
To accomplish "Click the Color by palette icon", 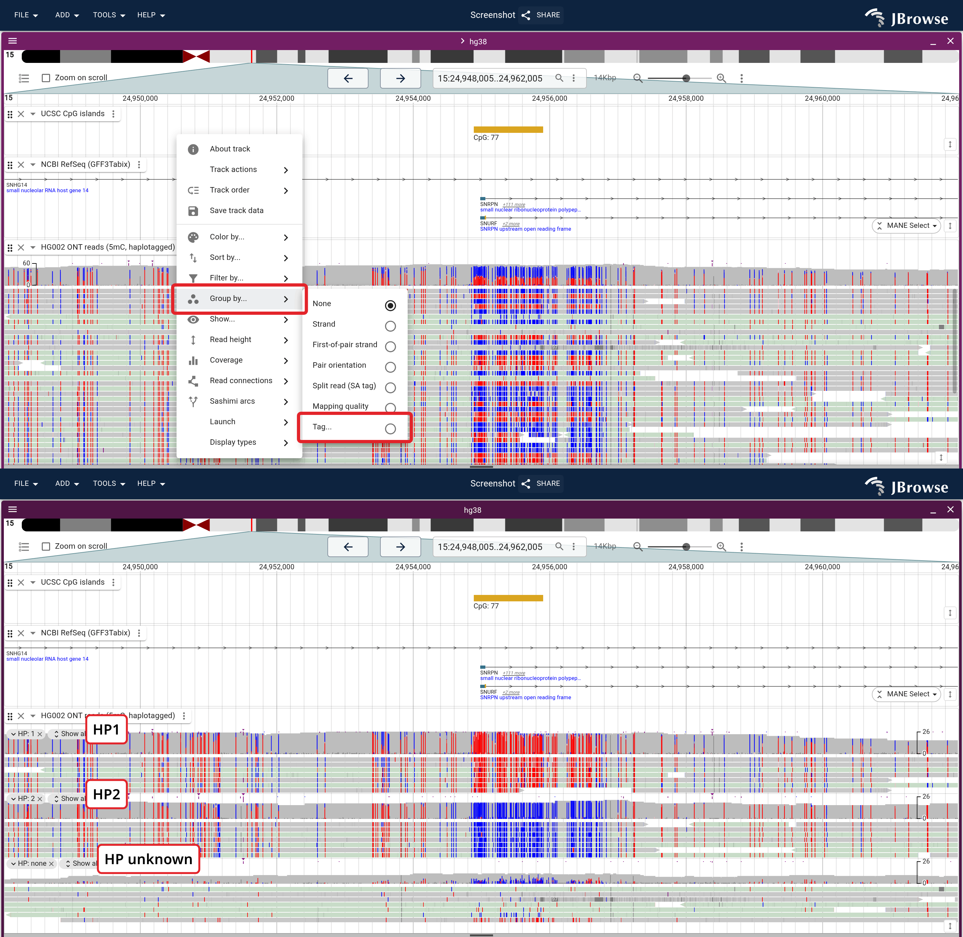I will 193,237.
